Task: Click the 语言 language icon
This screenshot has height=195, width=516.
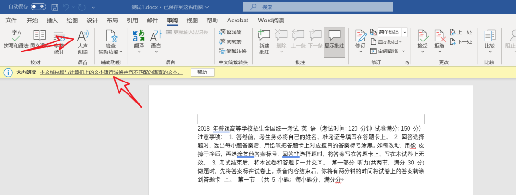Action: coord(156,35)
